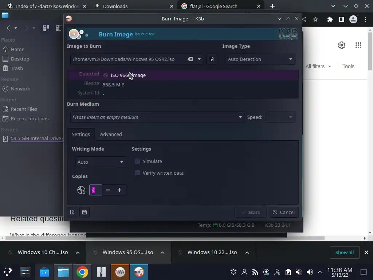Screen dimensions: 373x280
Task: Show hidden system tray icons
Action: click(320, 272)
